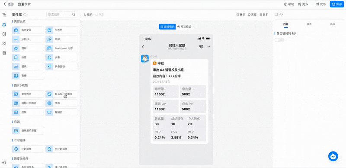
Task: Select the 链接 component
Action: click(x=61, y=39)
